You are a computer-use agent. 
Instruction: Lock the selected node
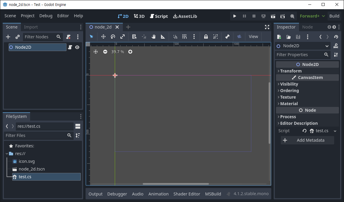[206, 37]
